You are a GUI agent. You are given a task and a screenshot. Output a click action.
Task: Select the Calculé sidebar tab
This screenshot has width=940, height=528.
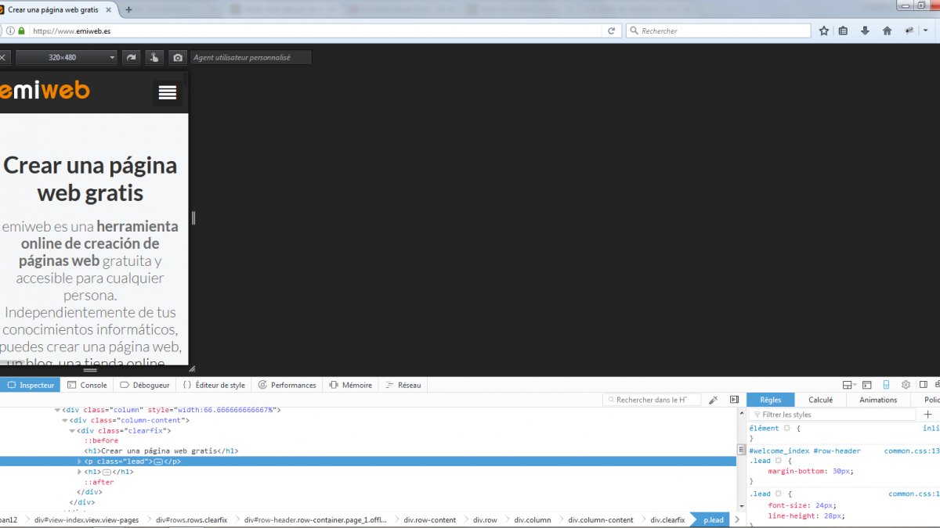pyautogui.click(x=820, y=400)
